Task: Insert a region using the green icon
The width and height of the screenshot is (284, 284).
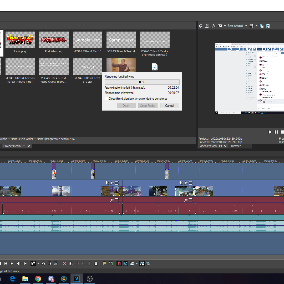Action: (110, 263)
